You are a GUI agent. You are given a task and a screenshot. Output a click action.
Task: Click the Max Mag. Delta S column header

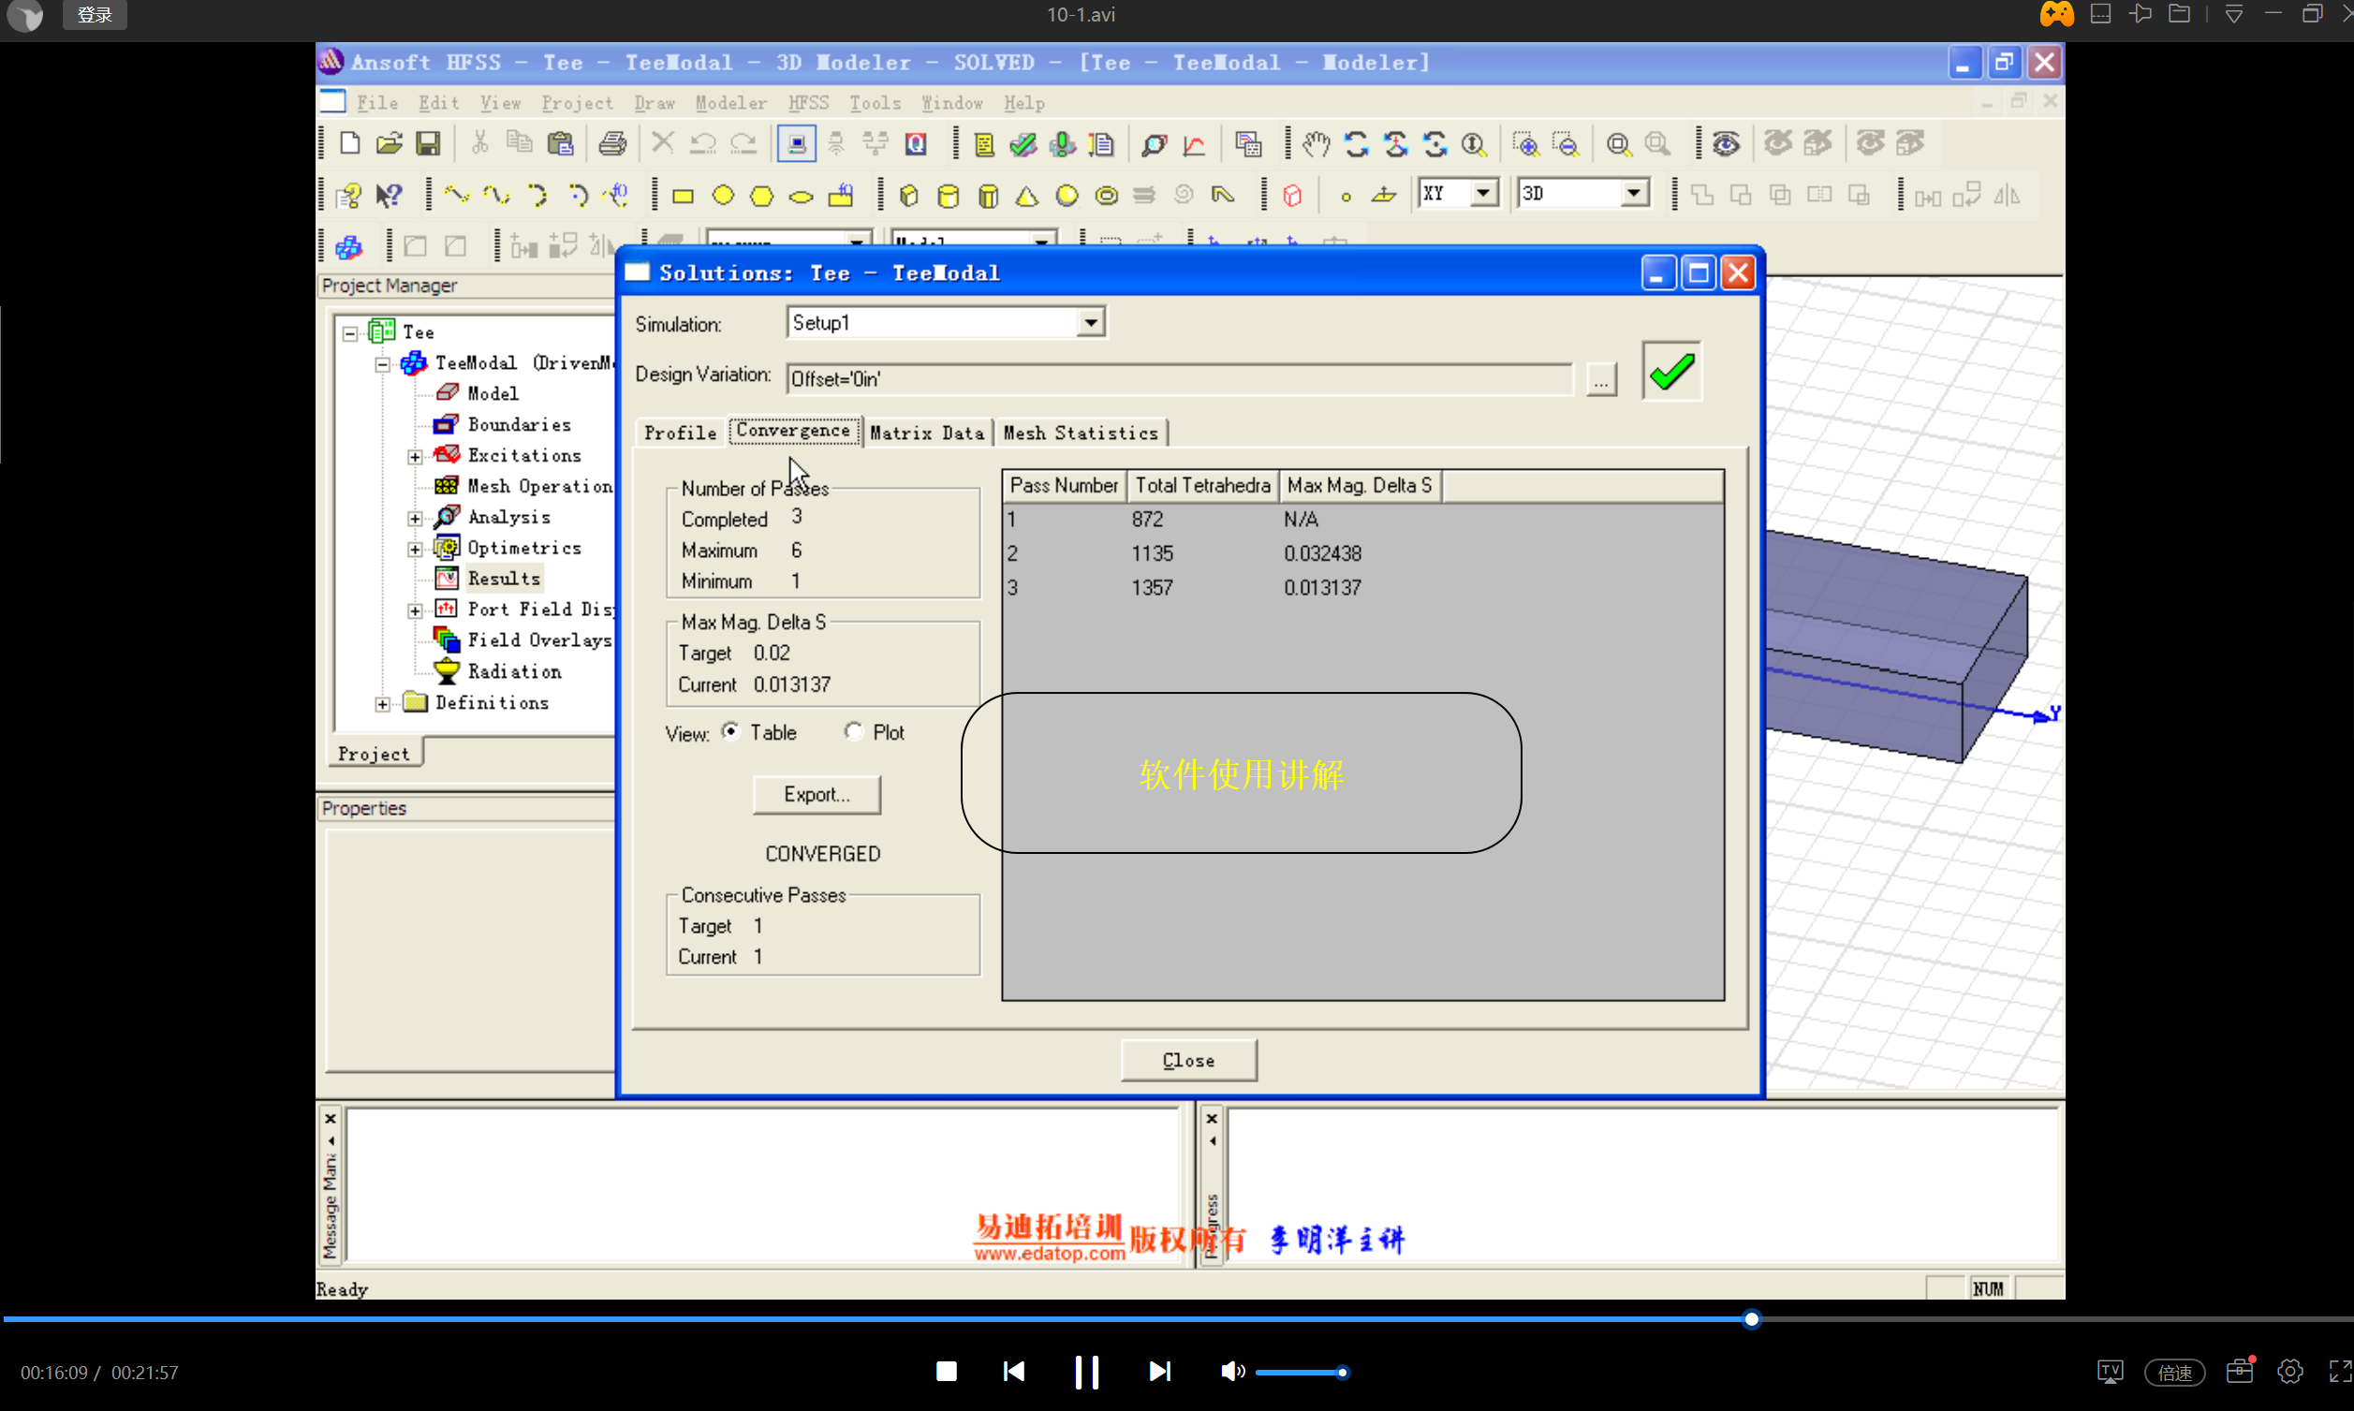[x=1360, y=486]
